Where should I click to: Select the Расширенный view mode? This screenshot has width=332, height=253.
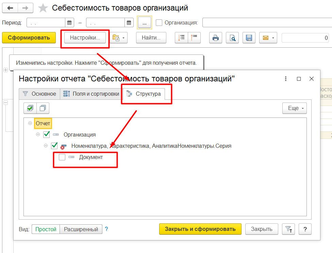[81, 229]
